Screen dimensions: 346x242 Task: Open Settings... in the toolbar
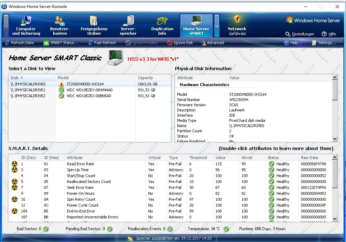pos(324,43)
